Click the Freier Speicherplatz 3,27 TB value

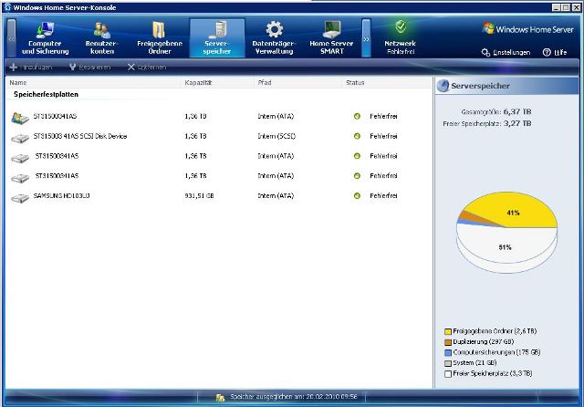coord(517,123)
